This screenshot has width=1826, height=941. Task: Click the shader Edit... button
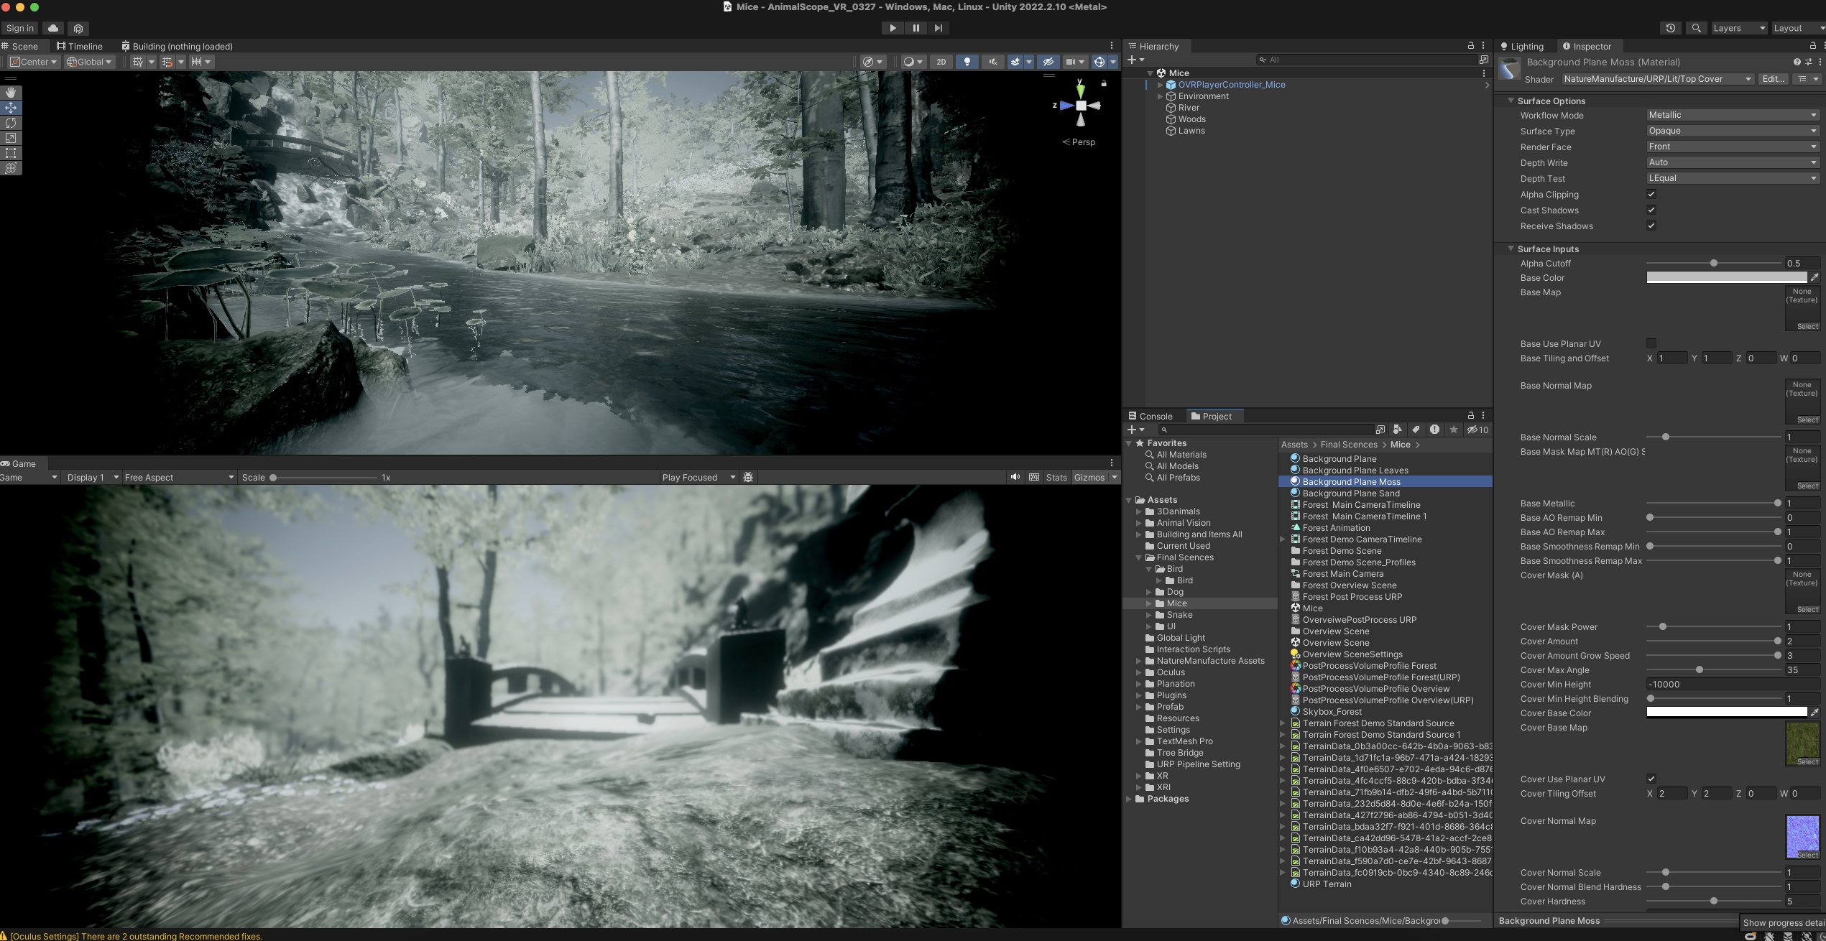pyautogui.click(x=1772, y=79)
